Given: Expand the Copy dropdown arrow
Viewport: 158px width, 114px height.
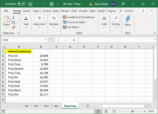Looking at the screenshot, I should [x=17, y=22].
